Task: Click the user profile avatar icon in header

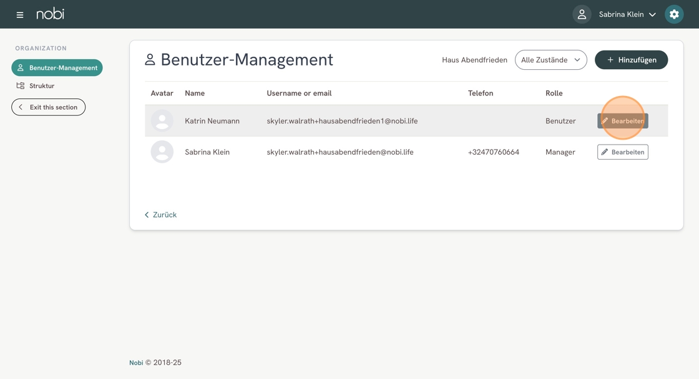Action: pyautogui.click(x=582, y=14)
